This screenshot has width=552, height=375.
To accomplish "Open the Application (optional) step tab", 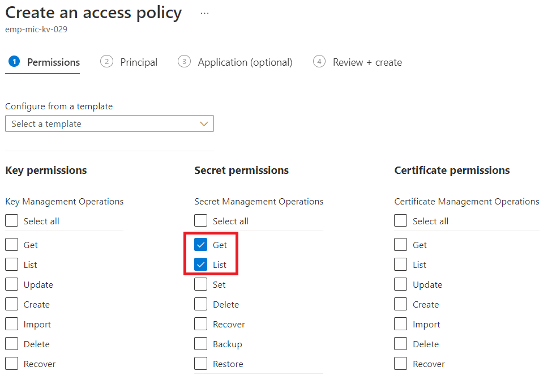I will click(235, 62).
